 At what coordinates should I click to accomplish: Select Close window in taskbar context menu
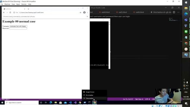click(x=94, y=98)
